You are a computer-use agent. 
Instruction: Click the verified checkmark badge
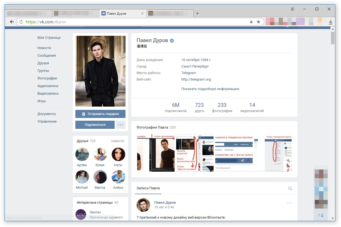point(172,41)
